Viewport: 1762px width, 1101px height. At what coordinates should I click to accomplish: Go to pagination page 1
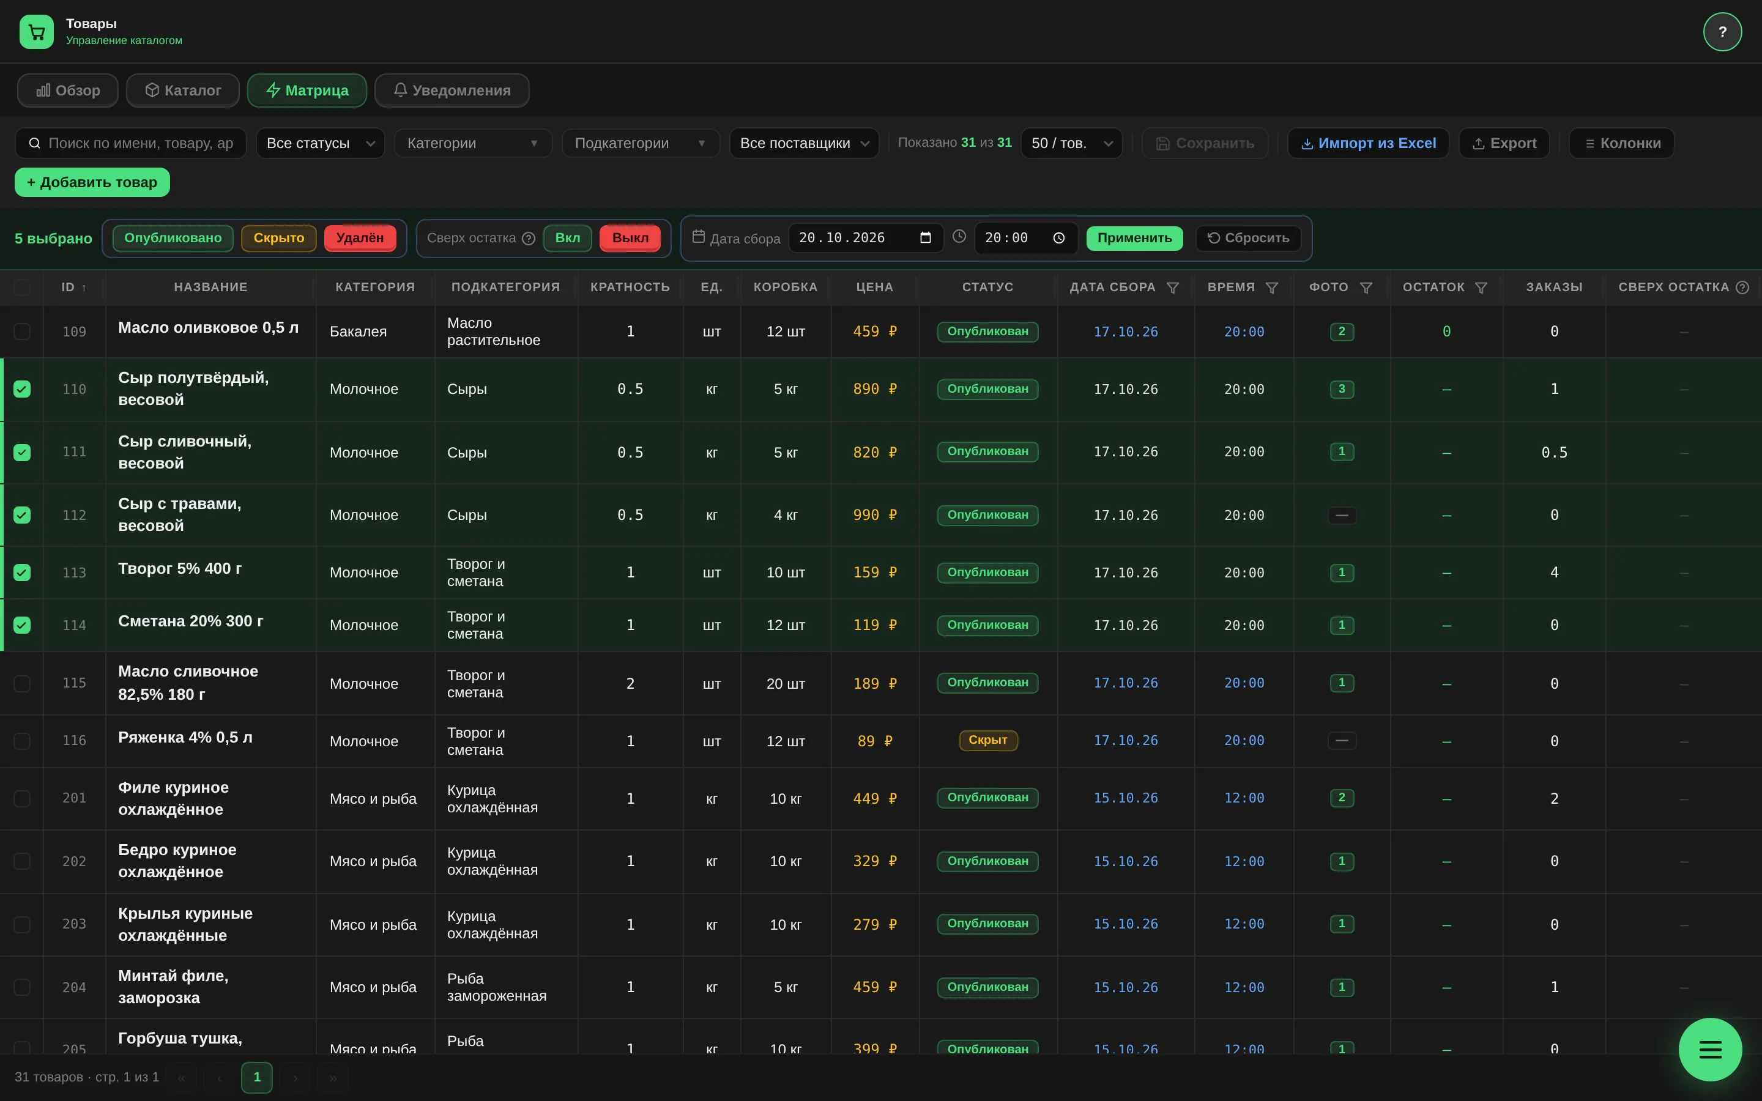click(x=256, y=1077)
